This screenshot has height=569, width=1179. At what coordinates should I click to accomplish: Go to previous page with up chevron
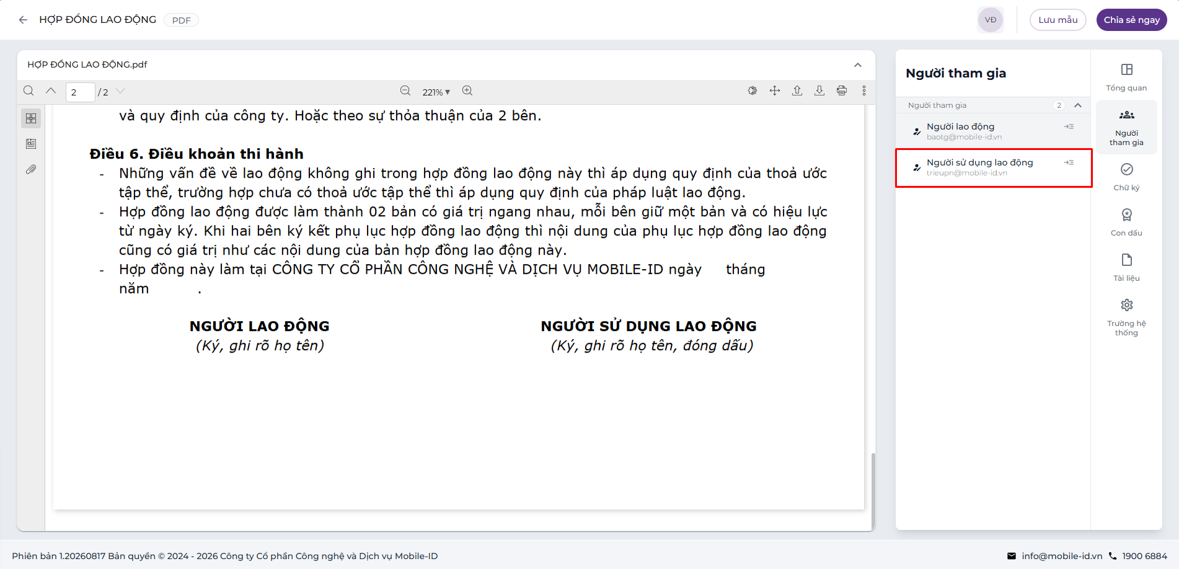pos(51,91)
